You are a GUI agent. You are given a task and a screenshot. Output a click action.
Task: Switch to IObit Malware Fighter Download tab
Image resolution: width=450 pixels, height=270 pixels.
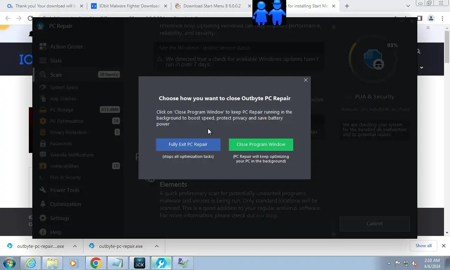(x=129, y=6)
